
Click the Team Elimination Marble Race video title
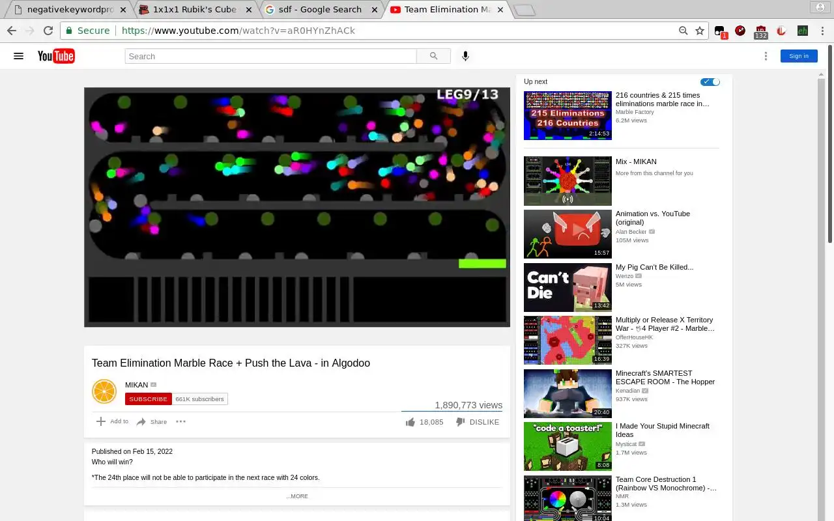coord(231,363)
